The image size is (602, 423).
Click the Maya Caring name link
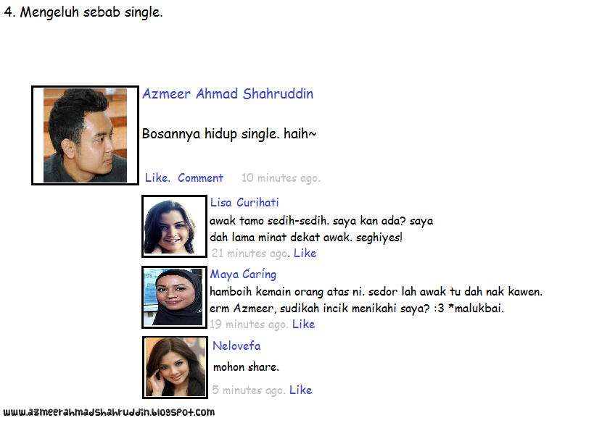(243, 275)
